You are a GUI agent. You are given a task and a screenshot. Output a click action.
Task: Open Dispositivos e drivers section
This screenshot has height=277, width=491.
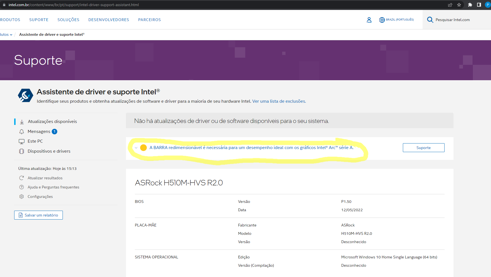[x=49, y=151]
